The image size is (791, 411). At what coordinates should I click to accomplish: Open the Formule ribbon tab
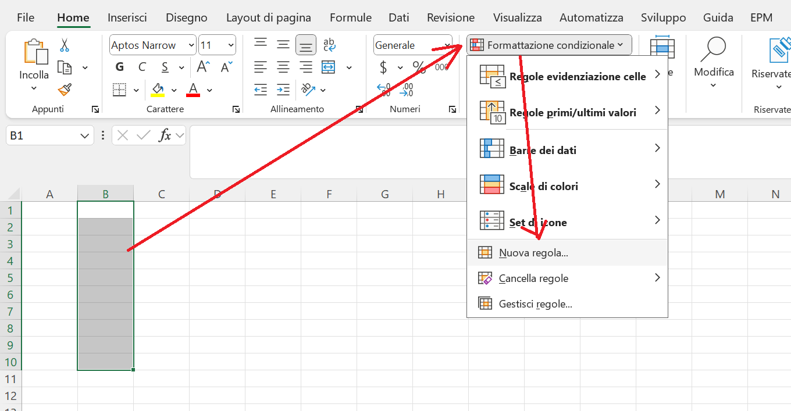click(x=351, y=18)
